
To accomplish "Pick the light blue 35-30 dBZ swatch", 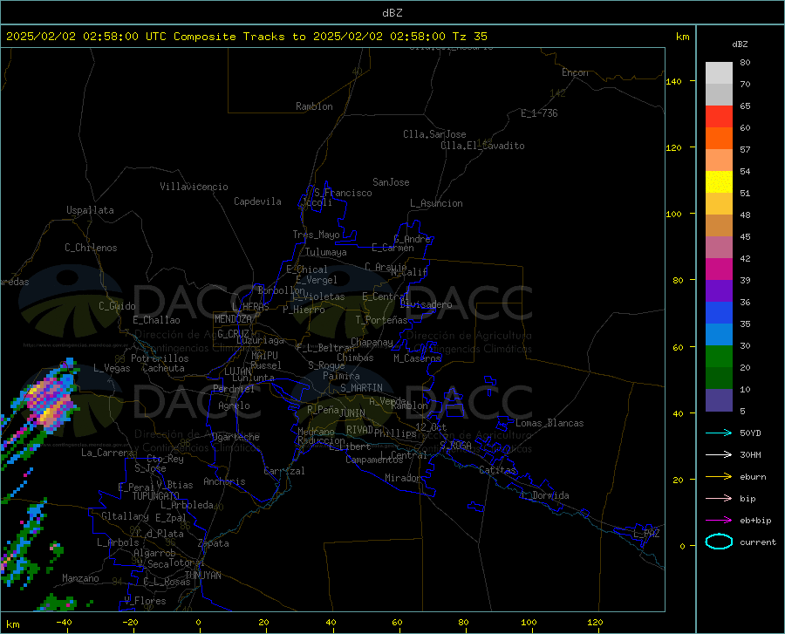I will [x=719, y=335].
